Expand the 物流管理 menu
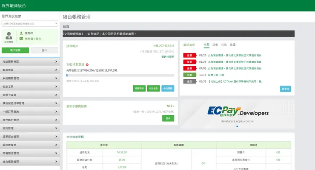The height and width of the screenshot is (170, 315). pyautogui.click(x=30, y=128)
